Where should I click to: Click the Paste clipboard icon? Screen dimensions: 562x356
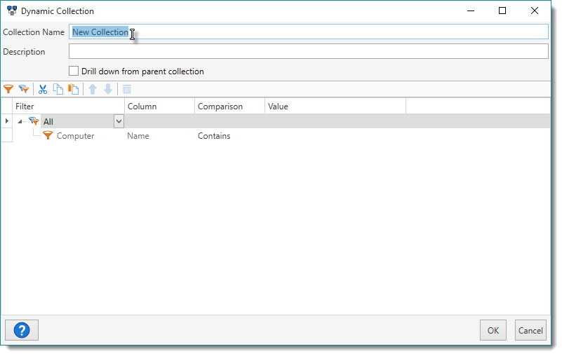click(73, 89)
